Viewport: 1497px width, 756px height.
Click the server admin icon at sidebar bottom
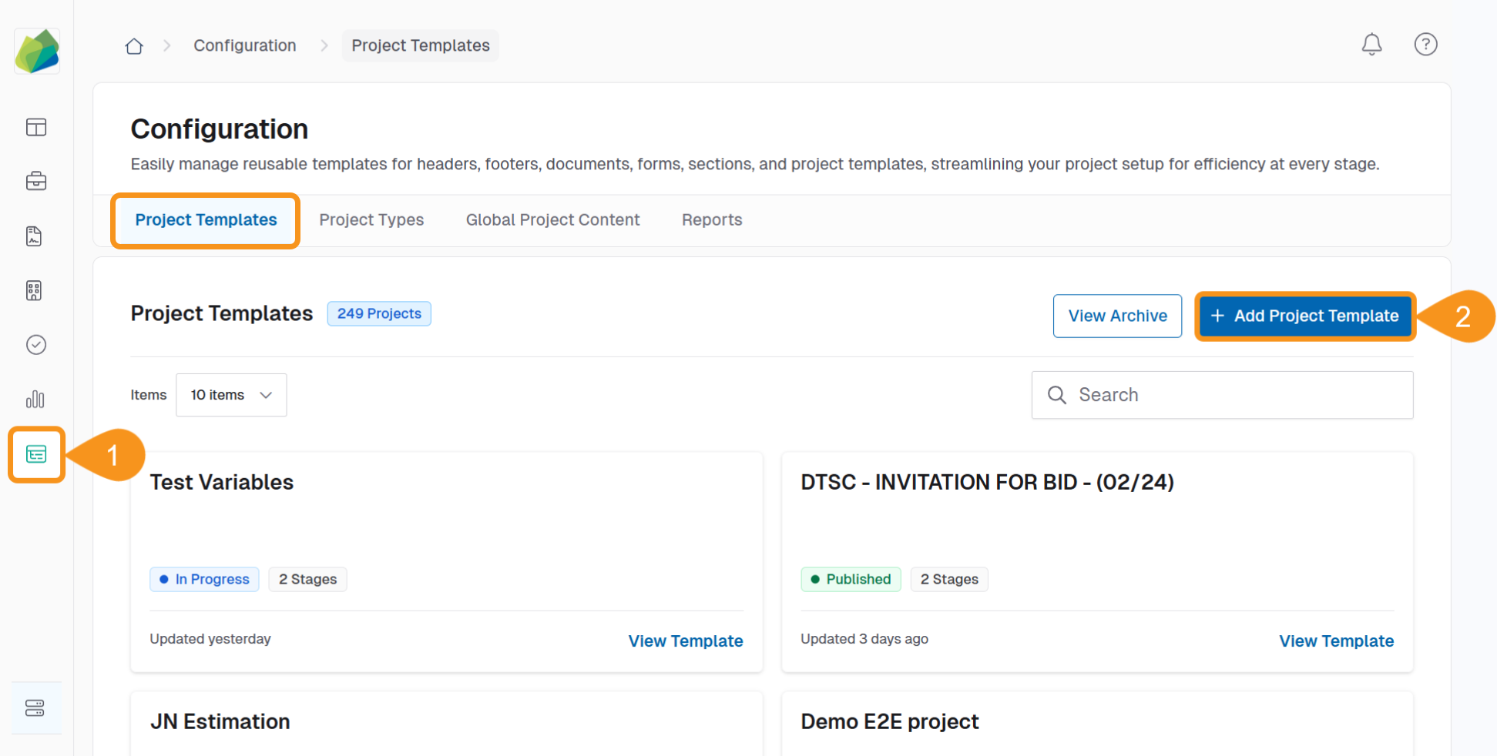point(35,707)
